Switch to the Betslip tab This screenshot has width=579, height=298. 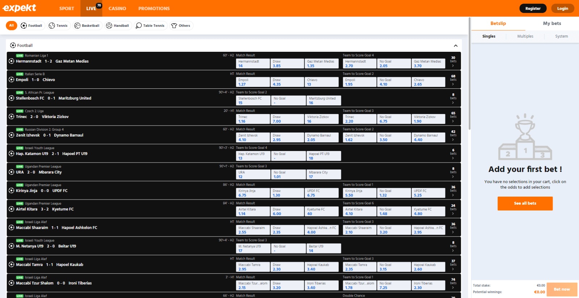(x=498, y=24)
